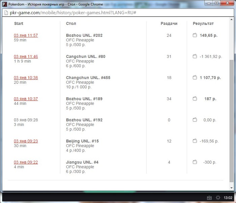This screenshot has width=236, height=203.
Task: Click wallet icon next to 149,65 p. result
Action: [195, 35]
